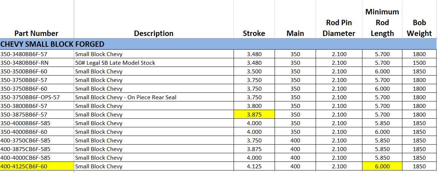Click the Stroke column header

254,33
